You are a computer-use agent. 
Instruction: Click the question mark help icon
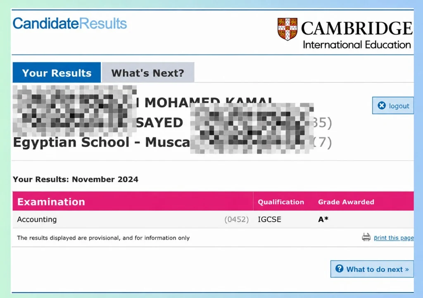coord(339,269)
